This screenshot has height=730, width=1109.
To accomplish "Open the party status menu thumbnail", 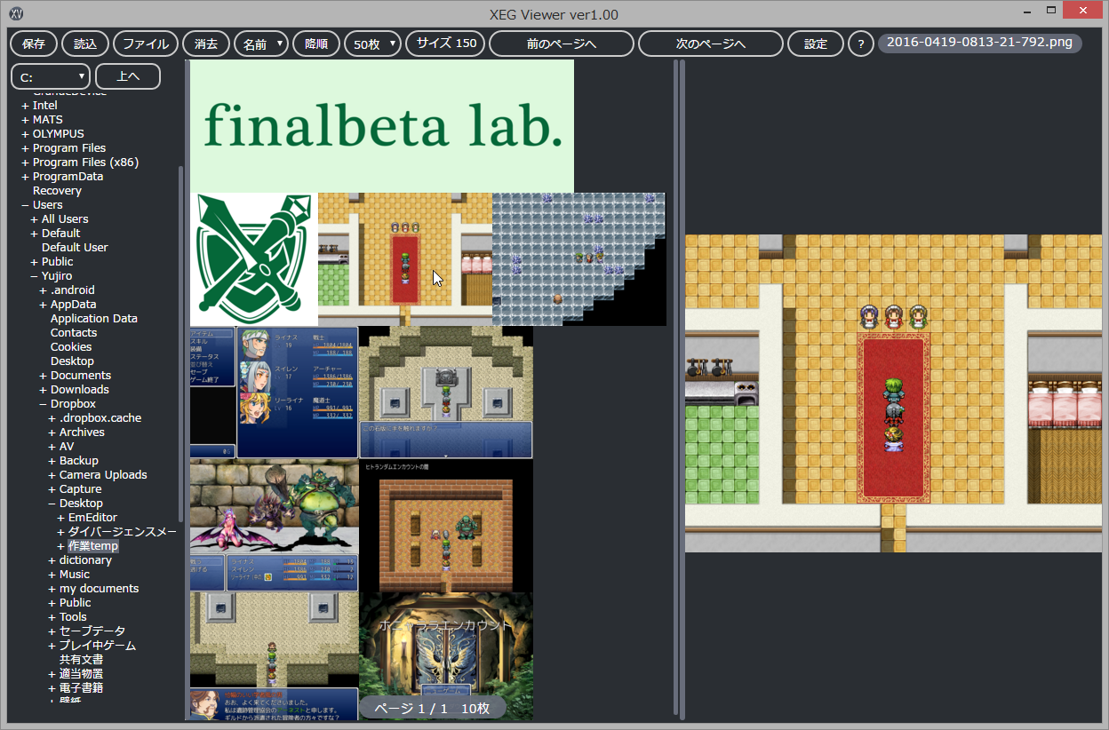I will pos(274,393).
